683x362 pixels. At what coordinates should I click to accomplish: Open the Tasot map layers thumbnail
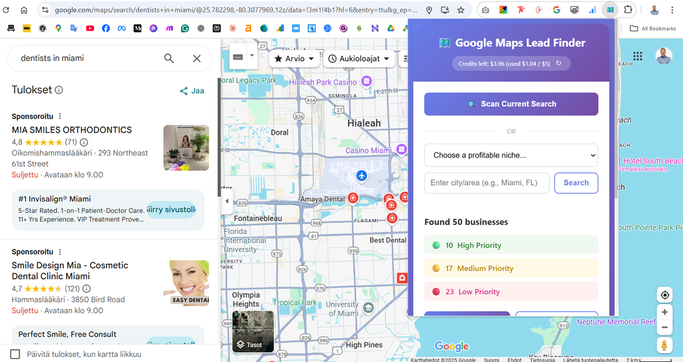click(x=253, y=331)
